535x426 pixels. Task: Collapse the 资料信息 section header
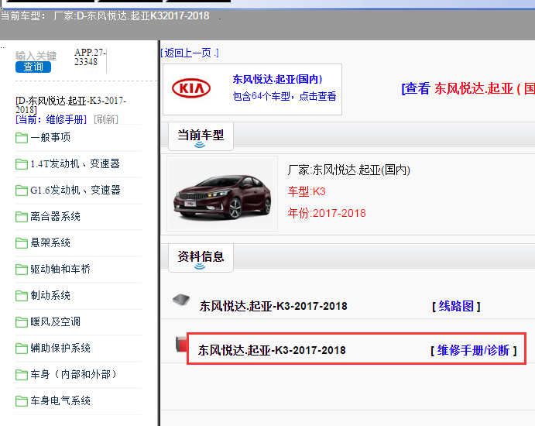pos(201,257)
